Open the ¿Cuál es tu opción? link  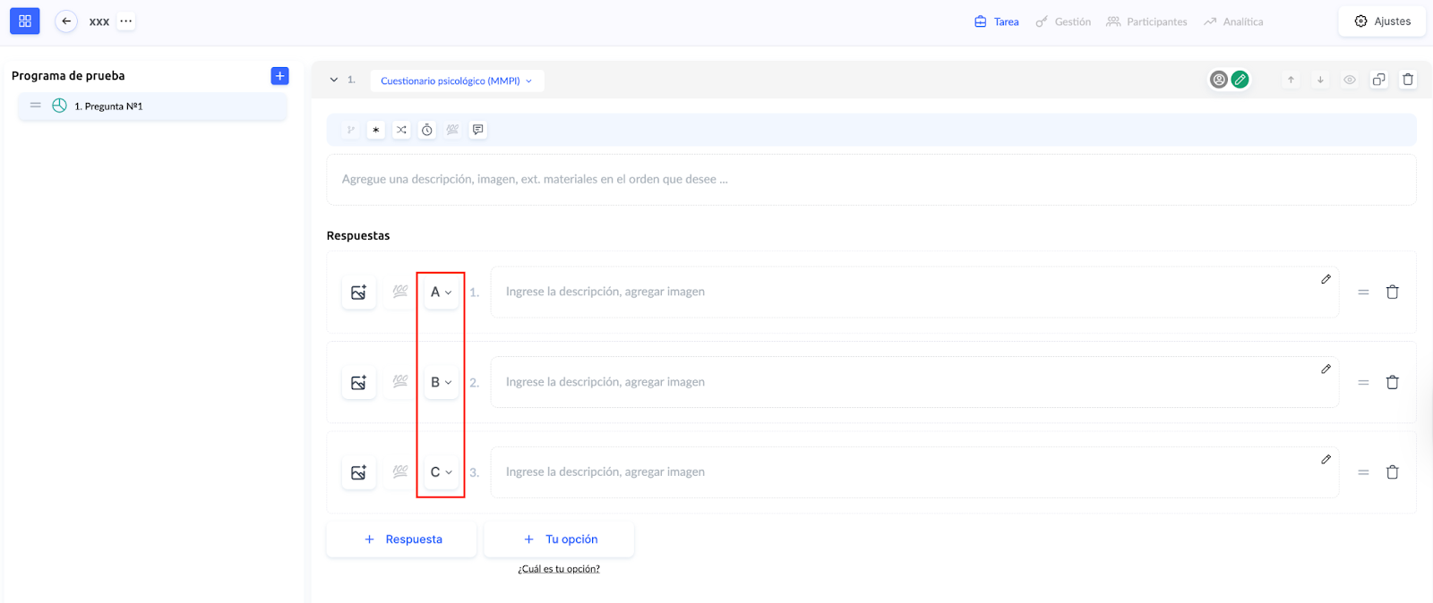[x=559, y=569]
